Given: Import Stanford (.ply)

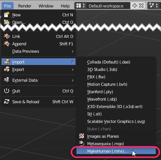Looking at the screenshot, I should click(x=116, y=92).
